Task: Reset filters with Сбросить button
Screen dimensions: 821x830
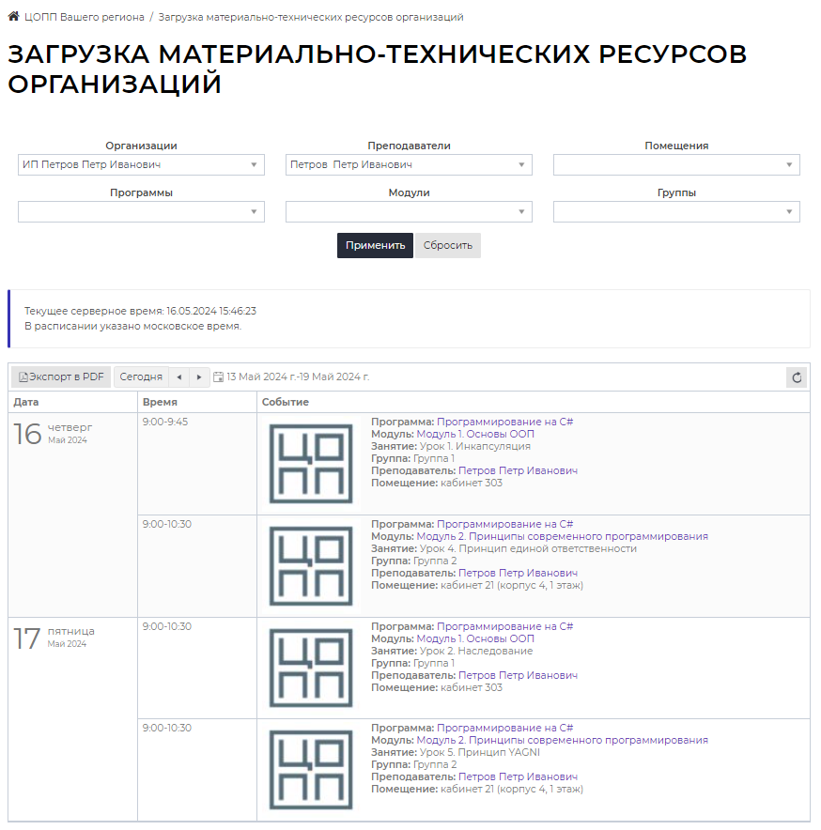Action: (448, 246)
